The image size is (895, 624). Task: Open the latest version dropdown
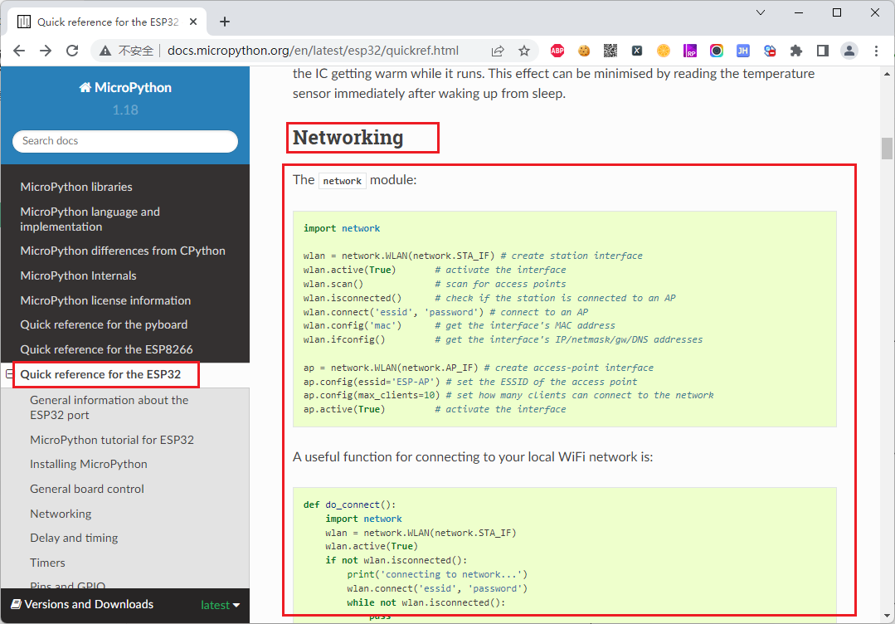pyautogui.click(x=221, y=605)
